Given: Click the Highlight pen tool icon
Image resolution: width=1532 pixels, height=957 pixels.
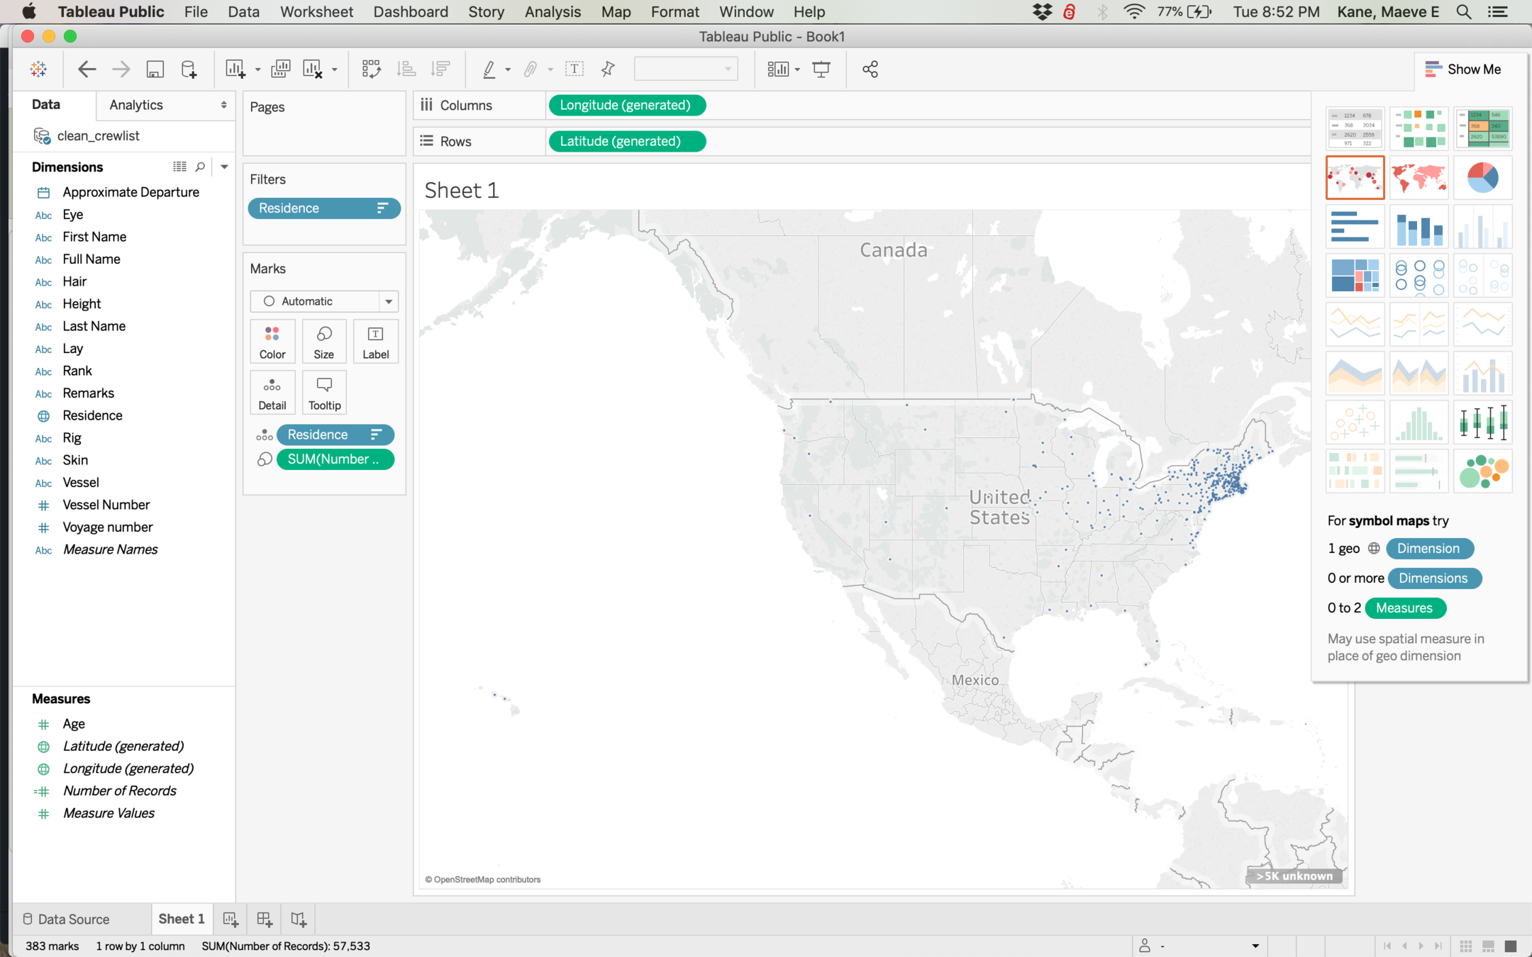Looking at the screenshot, I should point(489,69).
